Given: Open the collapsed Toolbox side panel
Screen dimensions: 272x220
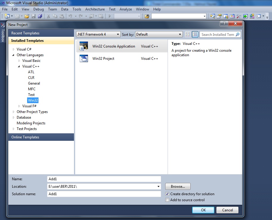Looking at the screenshot, I should (x=3, y=33).
